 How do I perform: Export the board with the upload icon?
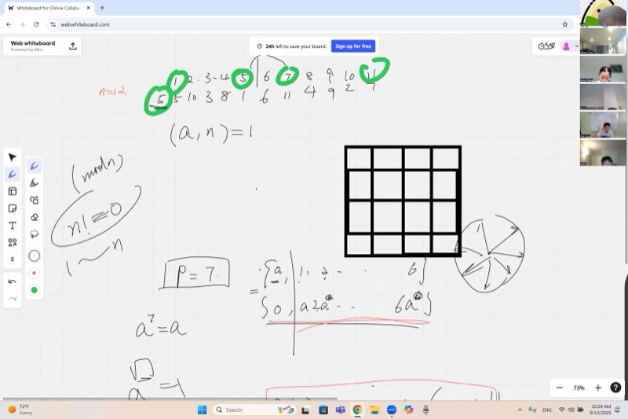[73, 46]
